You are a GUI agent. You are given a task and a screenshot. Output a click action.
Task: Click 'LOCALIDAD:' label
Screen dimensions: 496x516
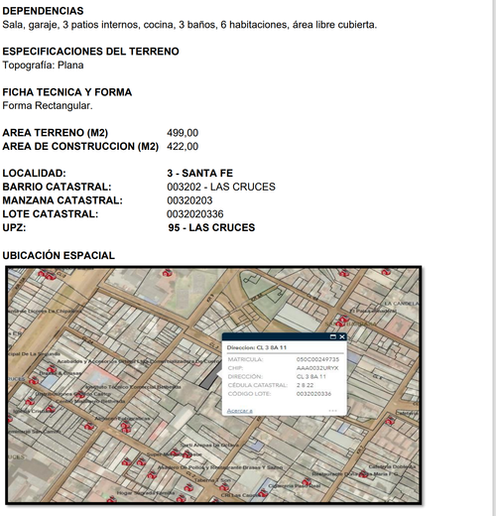tap(34, 173)
